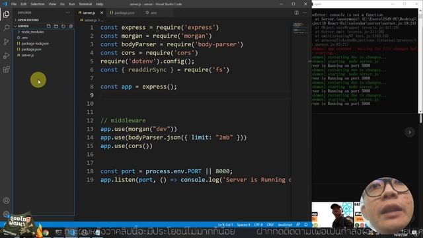Click JavaScript language mode selector
The image size is (423, 238).
[x=285, y=225]
